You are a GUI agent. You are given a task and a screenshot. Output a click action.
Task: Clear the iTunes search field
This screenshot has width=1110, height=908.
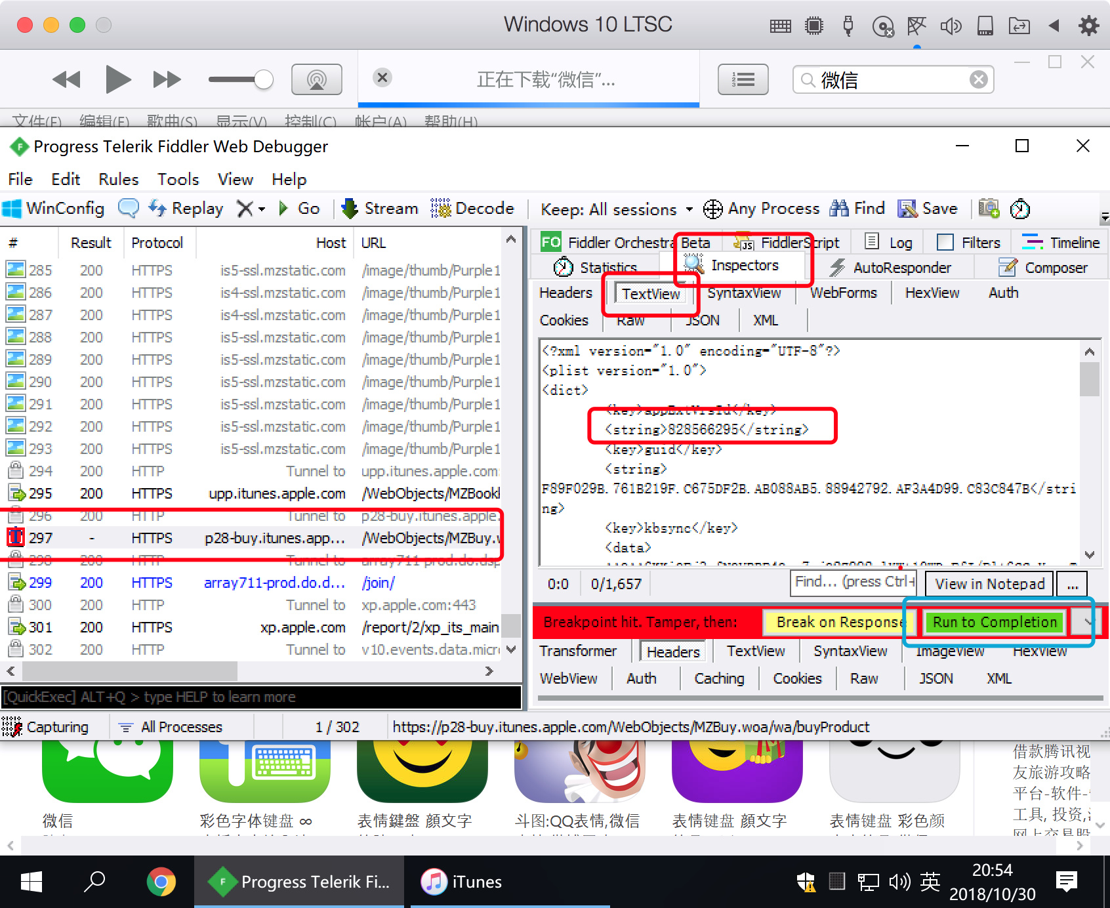978,80
